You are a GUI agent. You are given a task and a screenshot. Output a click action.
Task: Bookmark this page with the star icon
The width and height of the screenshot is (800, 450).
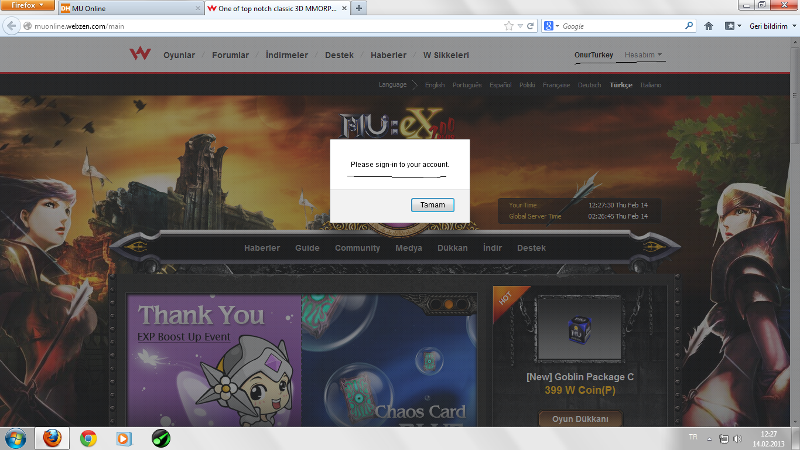(508, 26)
